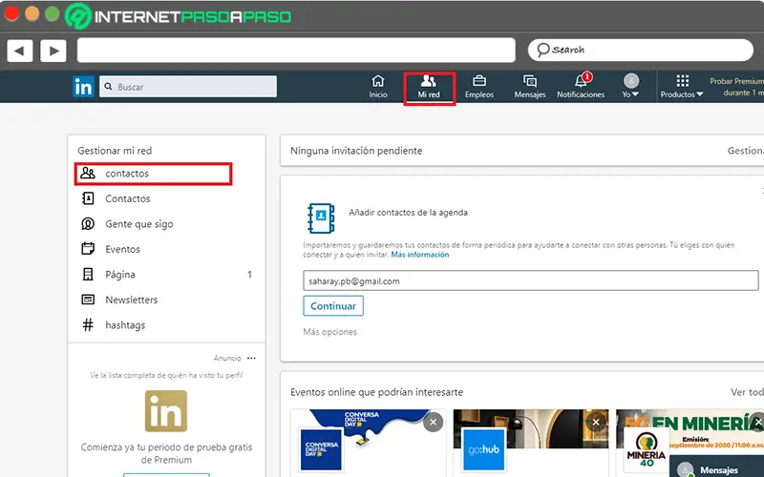The image size is (764, 477).
Task: Open Eventos in the sidebar
Action: tap(123, 249)
